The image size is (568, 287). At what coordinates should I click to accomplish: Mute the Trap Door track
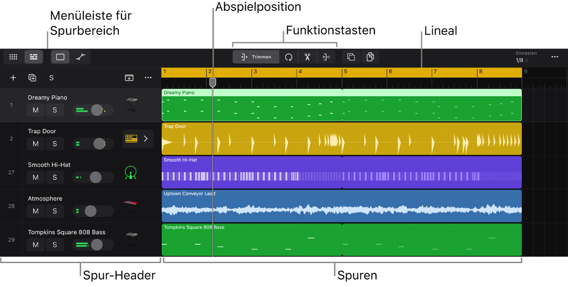[36, 143]
